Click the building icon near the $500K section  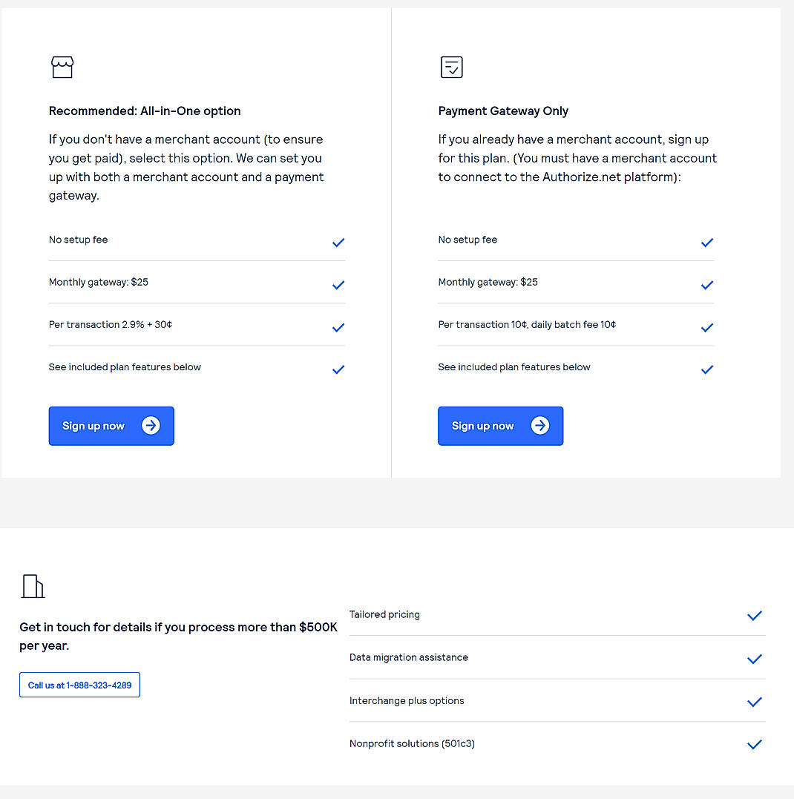(33, 587)
